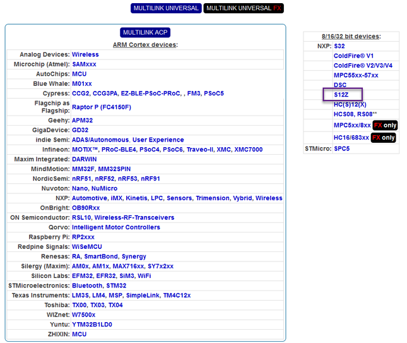Open NXP S32 link
Screen dimensions: 407x343
point(339,46)
